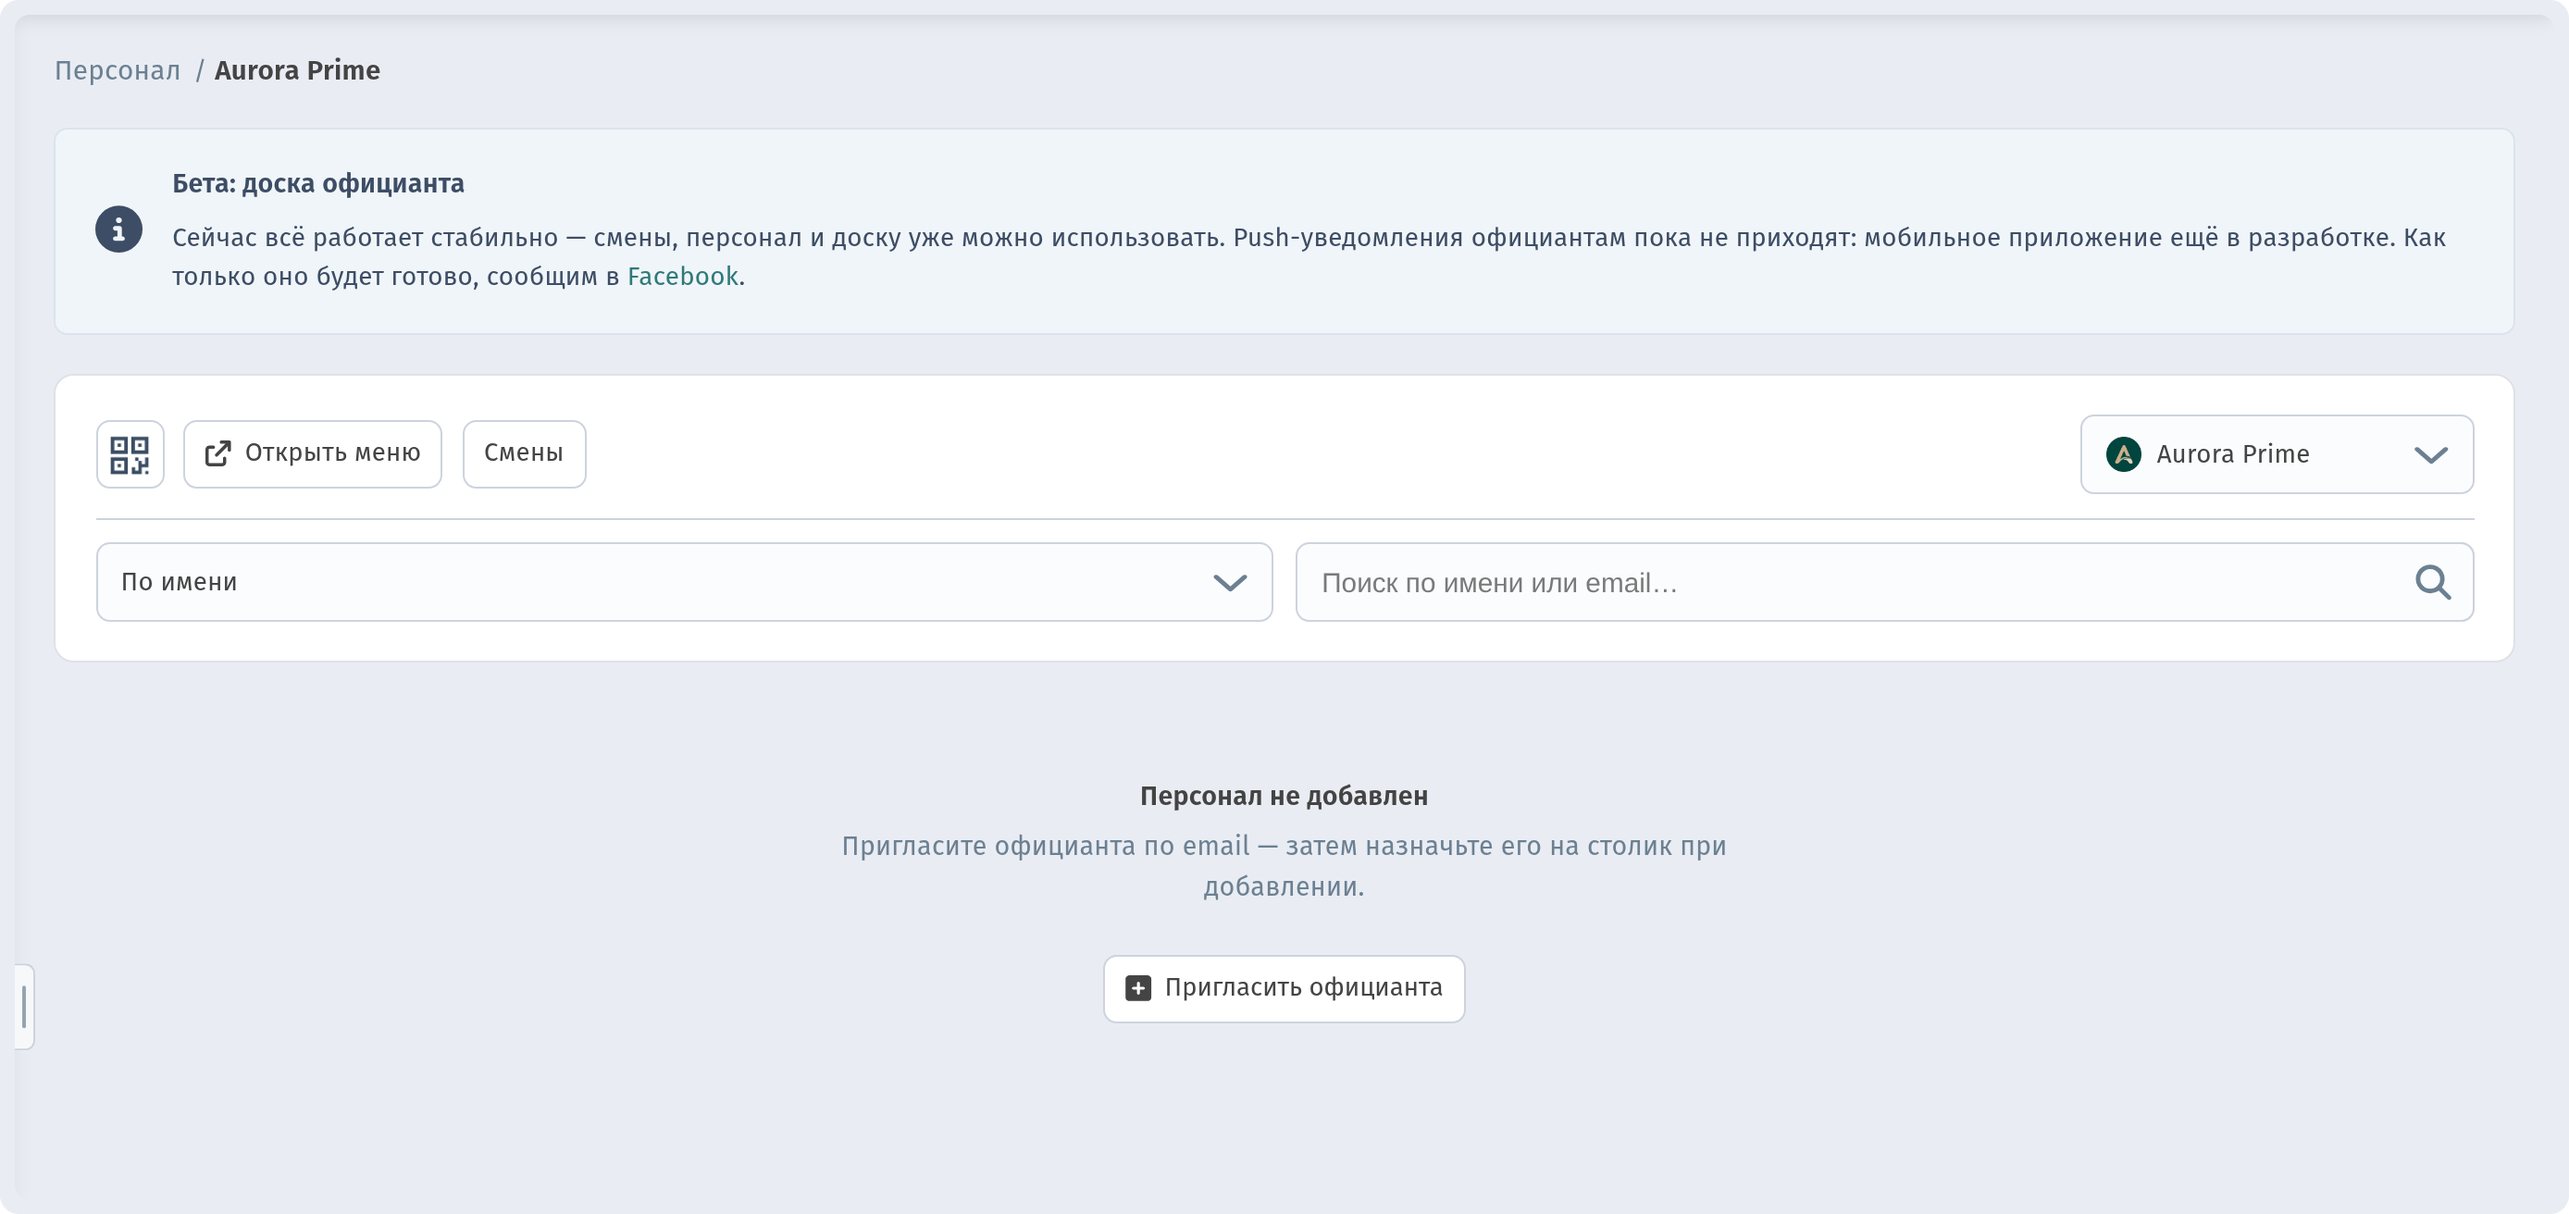
Task: Click 'Aurora Prime' breadcrumb title
Action: pos(297,71)
